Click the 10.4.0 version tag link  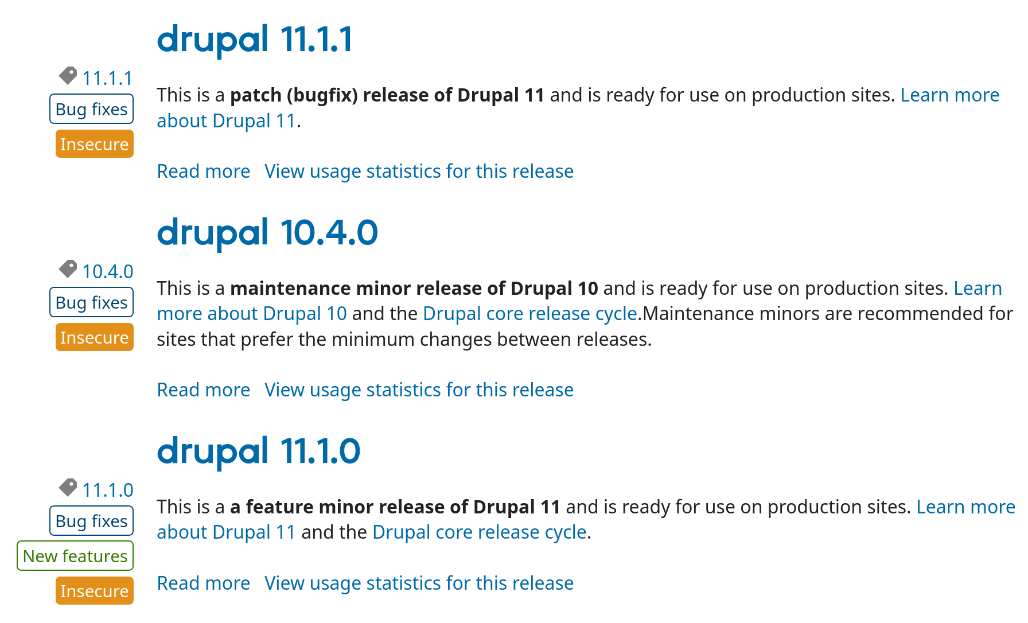click(x=107, y=271)
